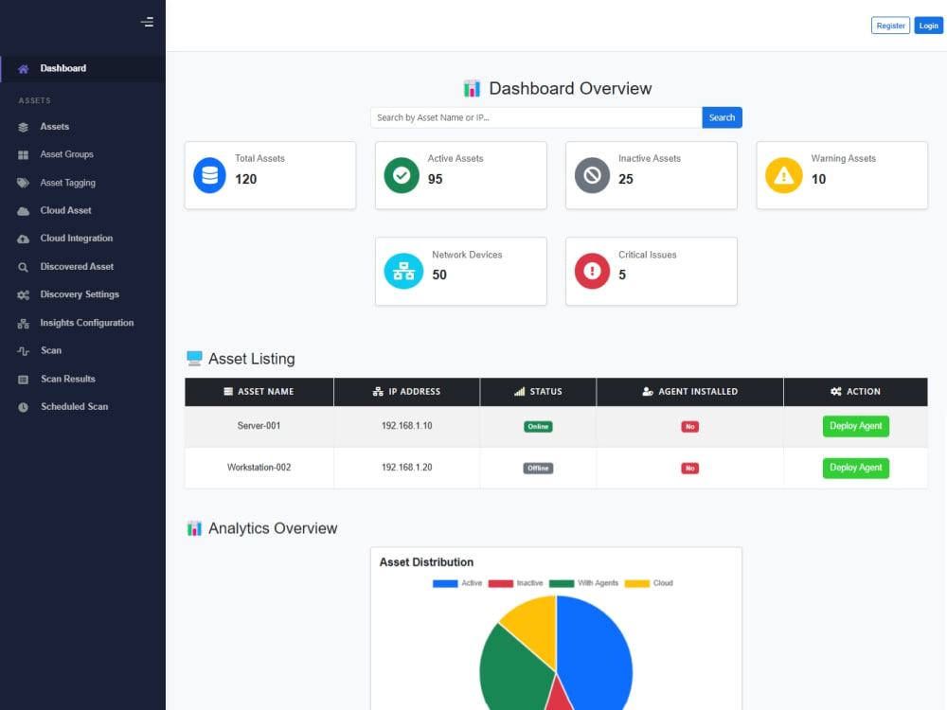Click the Login button
This screenshot has width=947, height=710.
click(928, 26)
